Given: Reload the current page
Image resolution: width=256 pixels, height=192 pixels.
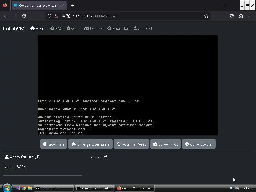Looking at the screenshot, I should click(24, 16).
